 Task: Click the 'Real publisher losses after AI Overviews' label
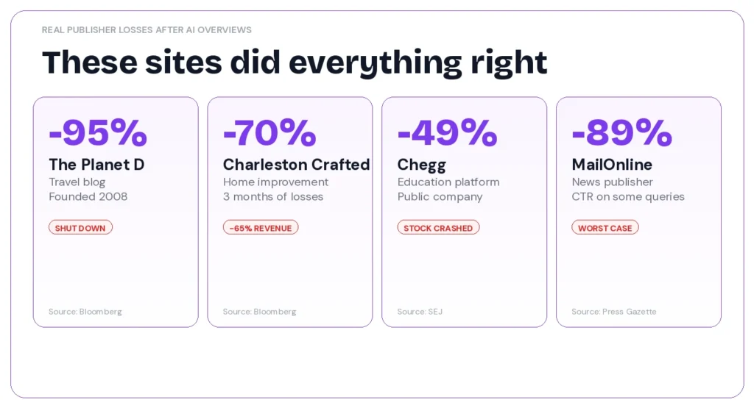[147, 30]
